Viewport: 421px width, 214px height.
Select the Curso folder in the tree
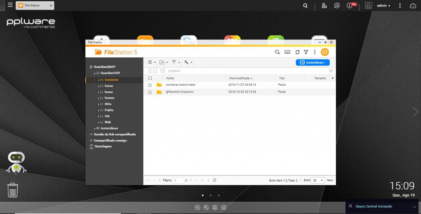[109, 86]
